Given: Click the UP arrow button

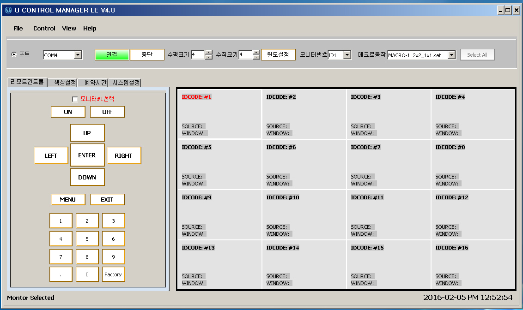Looking at the screenshot, I should tap(87, 133).
